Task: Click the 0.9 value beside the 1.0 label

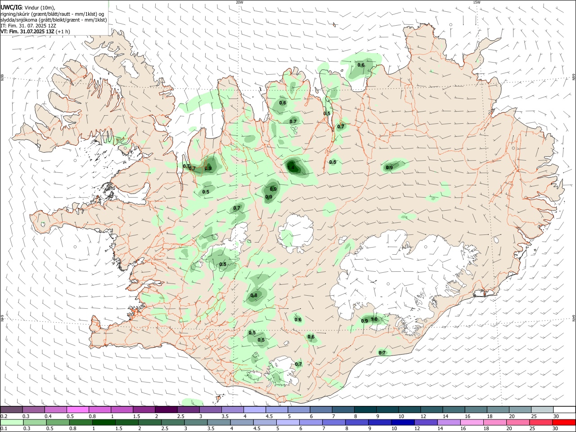Action: tap(364, 321)
